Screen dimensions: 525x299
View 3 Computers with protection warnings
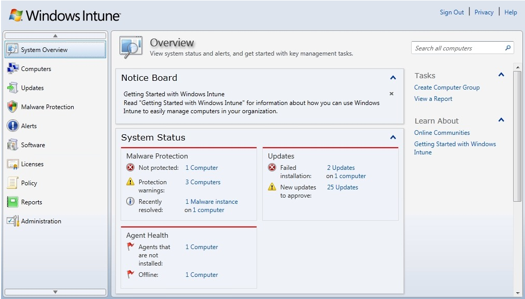click(x=203, y=182)
